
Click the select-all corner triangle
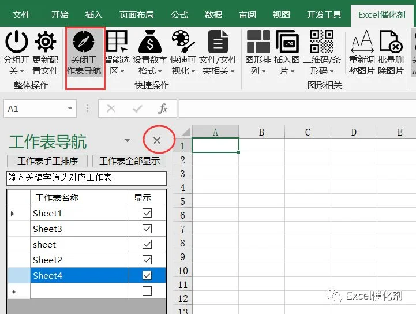186,132
